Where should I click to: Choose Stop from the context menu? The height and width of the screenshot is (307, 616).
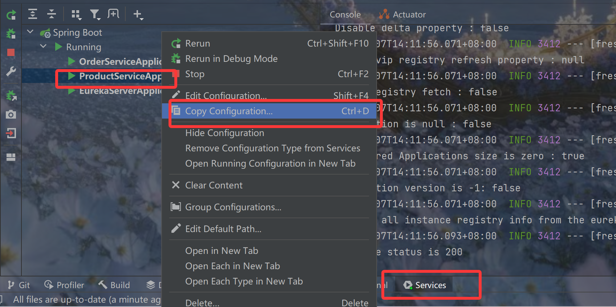[x=269, y=74]
